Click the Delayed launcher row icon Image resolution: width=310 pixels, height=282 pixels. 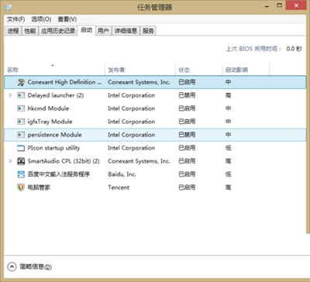pyautogui.click(x=21, y=95)
